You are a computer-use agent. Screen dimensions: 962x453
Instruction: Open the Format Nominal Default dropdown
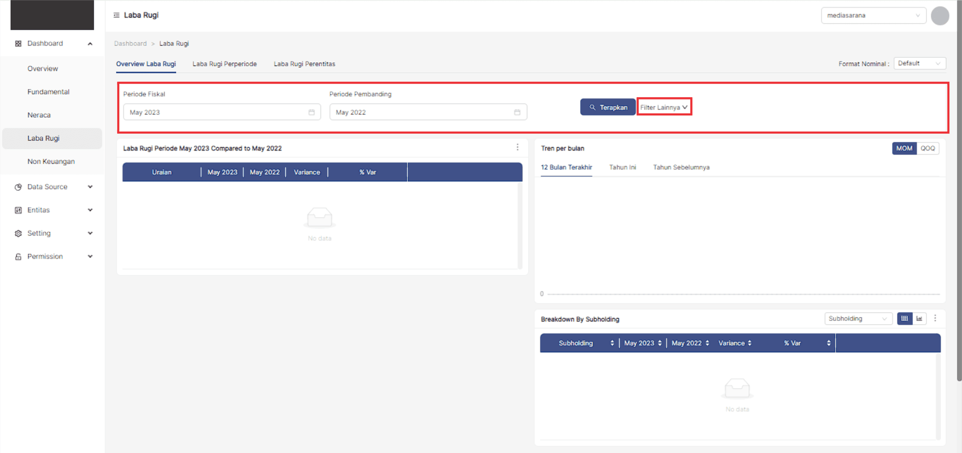coord(919,63)
